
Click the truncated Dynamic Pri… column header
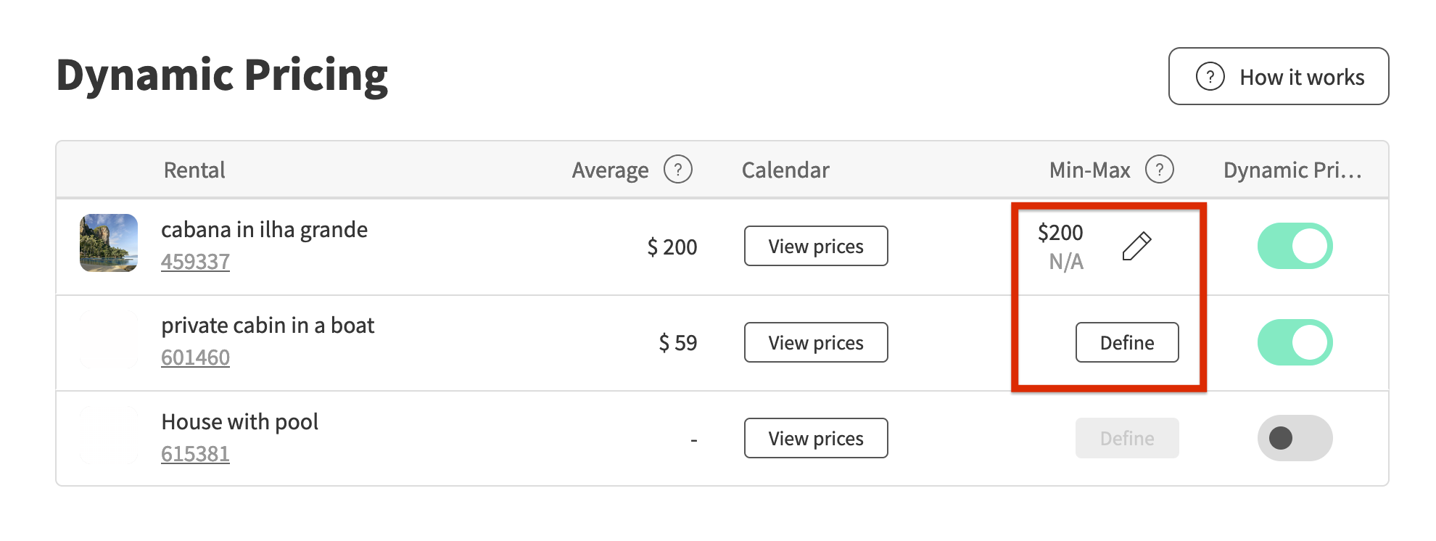coord(1292,170)
